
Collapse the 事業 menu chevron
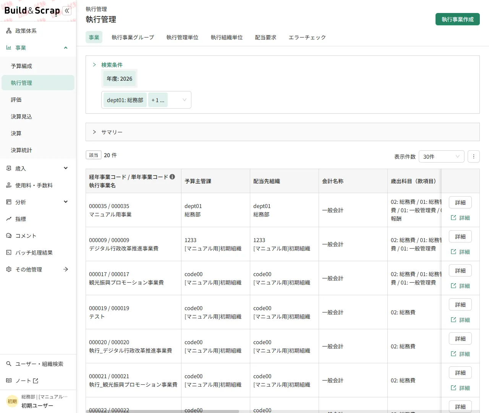tap(66, 48)
